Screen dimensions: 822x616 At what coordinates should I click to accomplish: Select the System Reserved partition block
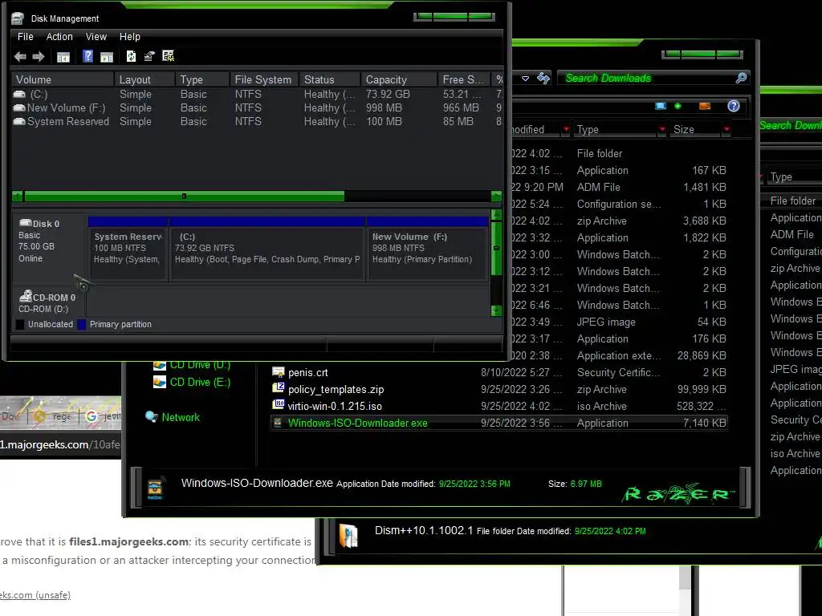pos(128,249)
